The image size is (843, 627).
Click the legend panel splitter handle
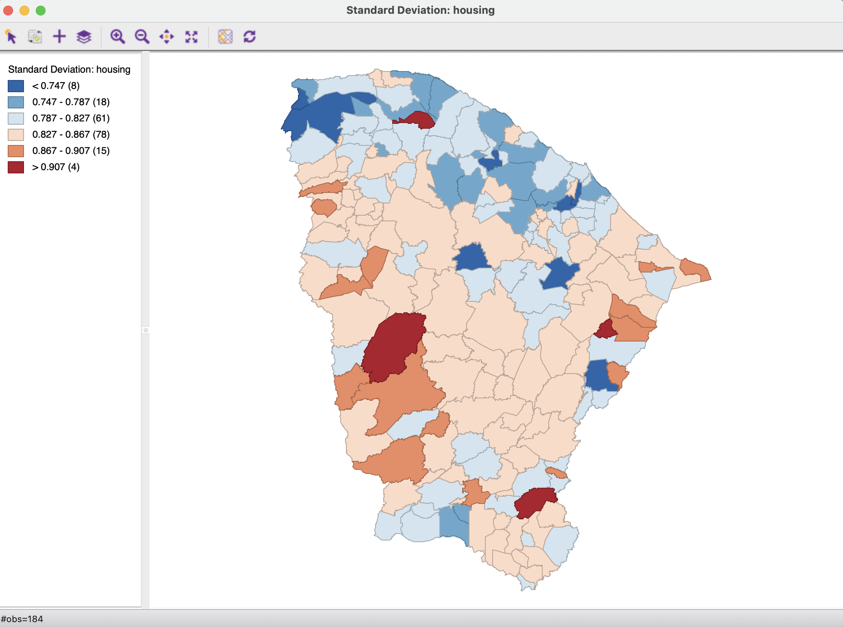tap(146, 330)
